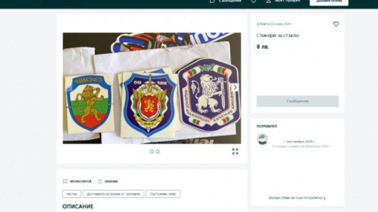Select the Частна tag
Screen dimensions: 378x212
click(x=71, y=194)
